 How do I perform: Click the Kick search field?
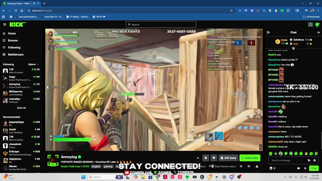(x=161, y=25)
